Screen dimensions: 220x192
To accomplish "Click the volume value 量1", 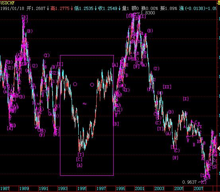I will [125, 8].
